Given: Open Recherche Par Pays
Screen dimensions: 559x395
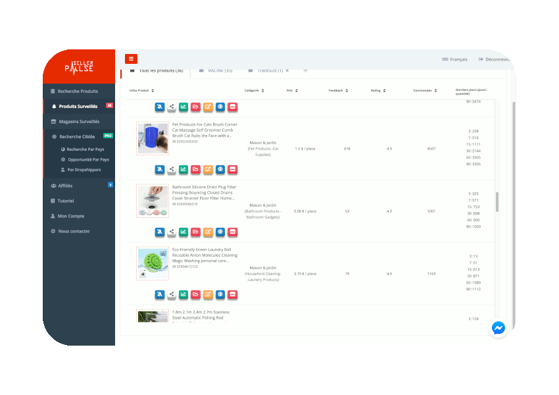Looking at the screenshot, I should click(82, 149).
